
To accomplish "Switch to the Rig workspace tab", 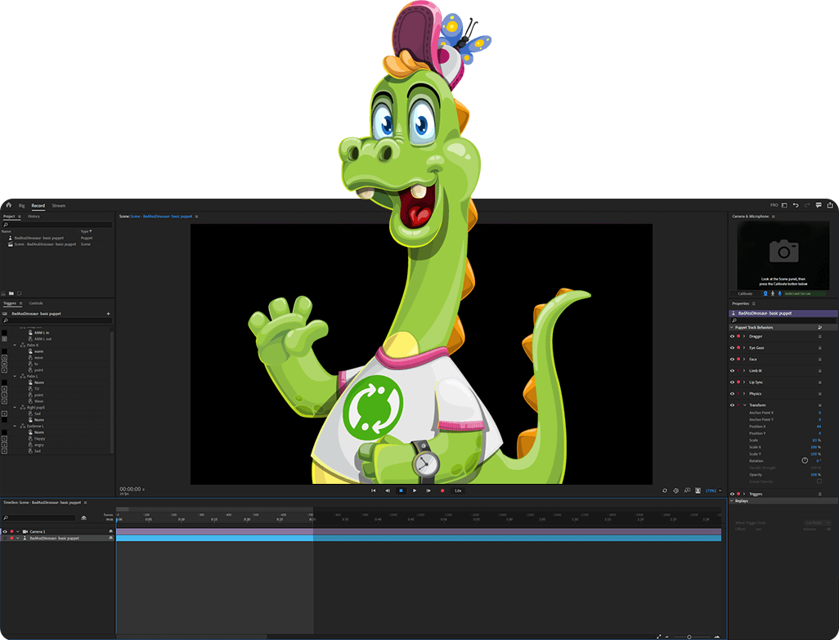I will (x=22, y=206).
